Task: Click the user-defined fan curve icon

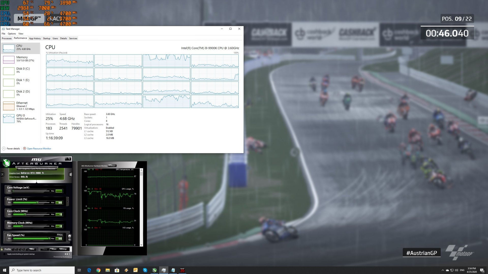Action: coord(69,237)
